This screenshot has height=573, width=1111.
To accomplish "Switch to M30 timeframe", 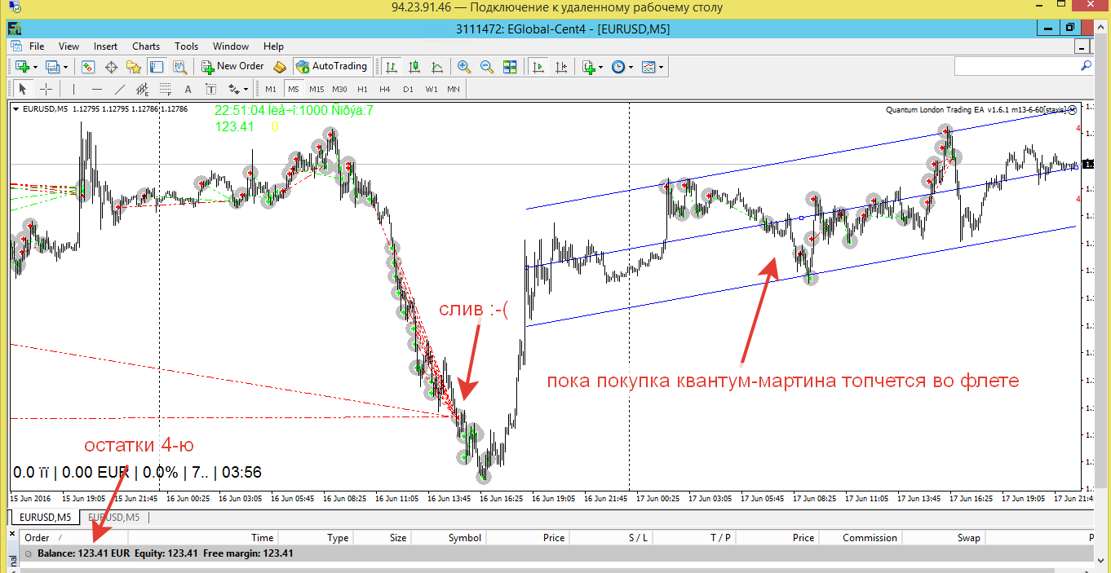I will coord(339,89).
